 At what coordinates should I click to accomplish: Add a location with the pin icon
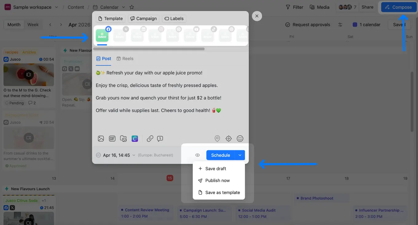[x=217, y=139]
